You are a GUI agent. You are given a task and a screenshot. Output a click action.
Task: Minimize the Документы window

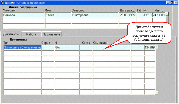tap(168, 3)
